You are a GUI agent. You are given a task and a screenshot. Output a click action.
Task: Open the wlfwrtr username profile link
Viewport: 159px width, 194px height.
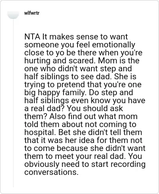(x=32, y=13)
